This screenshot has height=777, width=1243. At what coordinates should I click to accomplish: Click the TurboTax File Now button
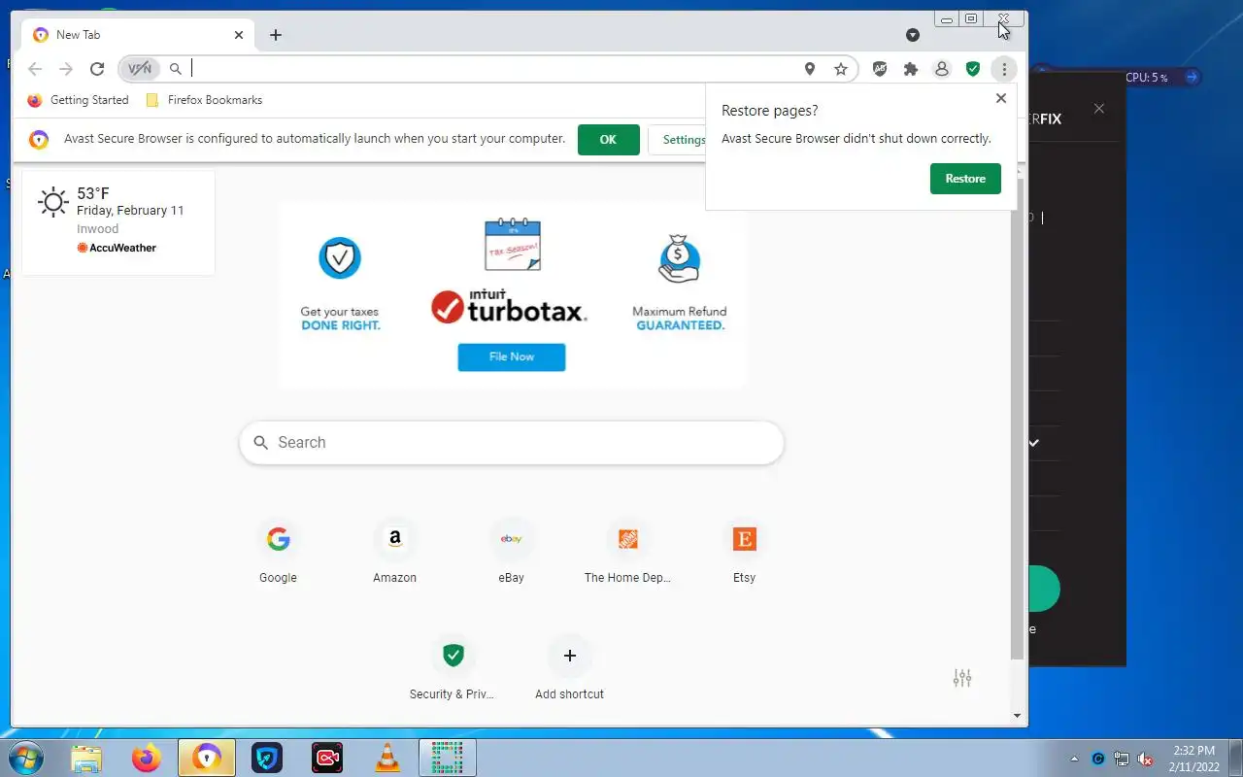coord(512,356)
